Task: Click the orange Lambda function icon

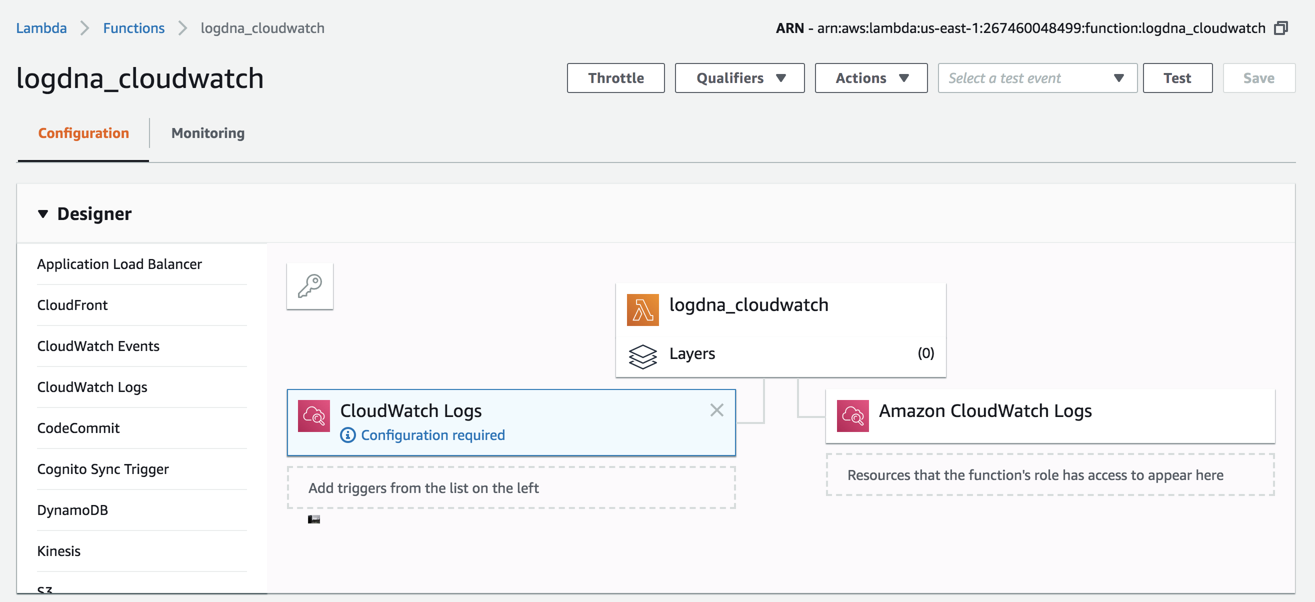Action: 642,309
